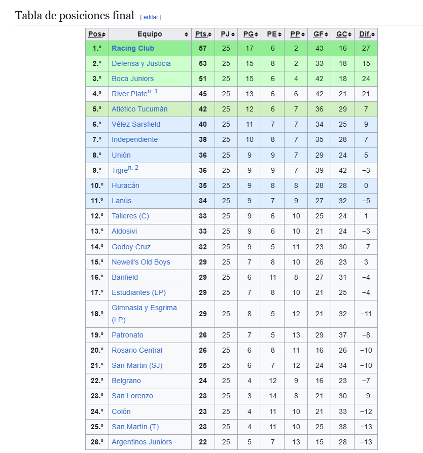Image resolution: width=423 pixels, height=453 pixels.
Task: Sort table by GF column arrows
Action: tap(326, 34)
